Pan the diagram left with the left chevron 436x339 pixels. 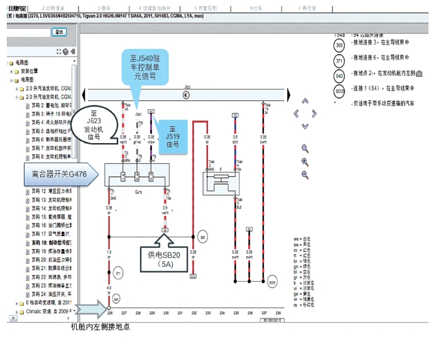click(296, 114)
